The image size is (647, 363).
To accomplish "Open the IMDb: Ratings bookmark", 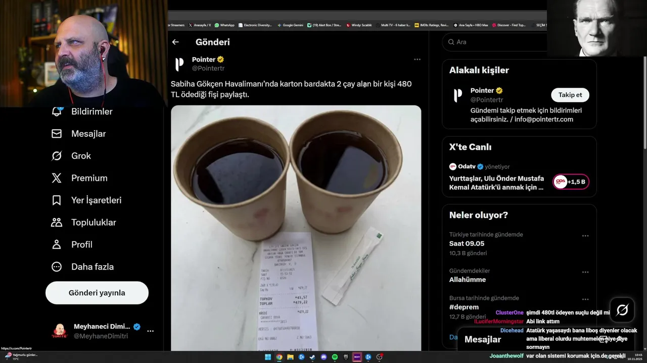I will [431, 25].
